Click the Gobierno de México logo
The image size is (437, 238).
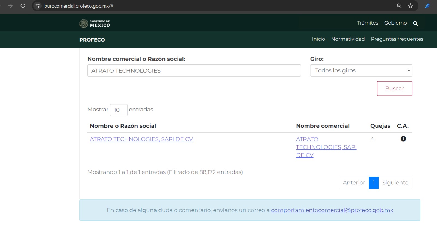95,23
